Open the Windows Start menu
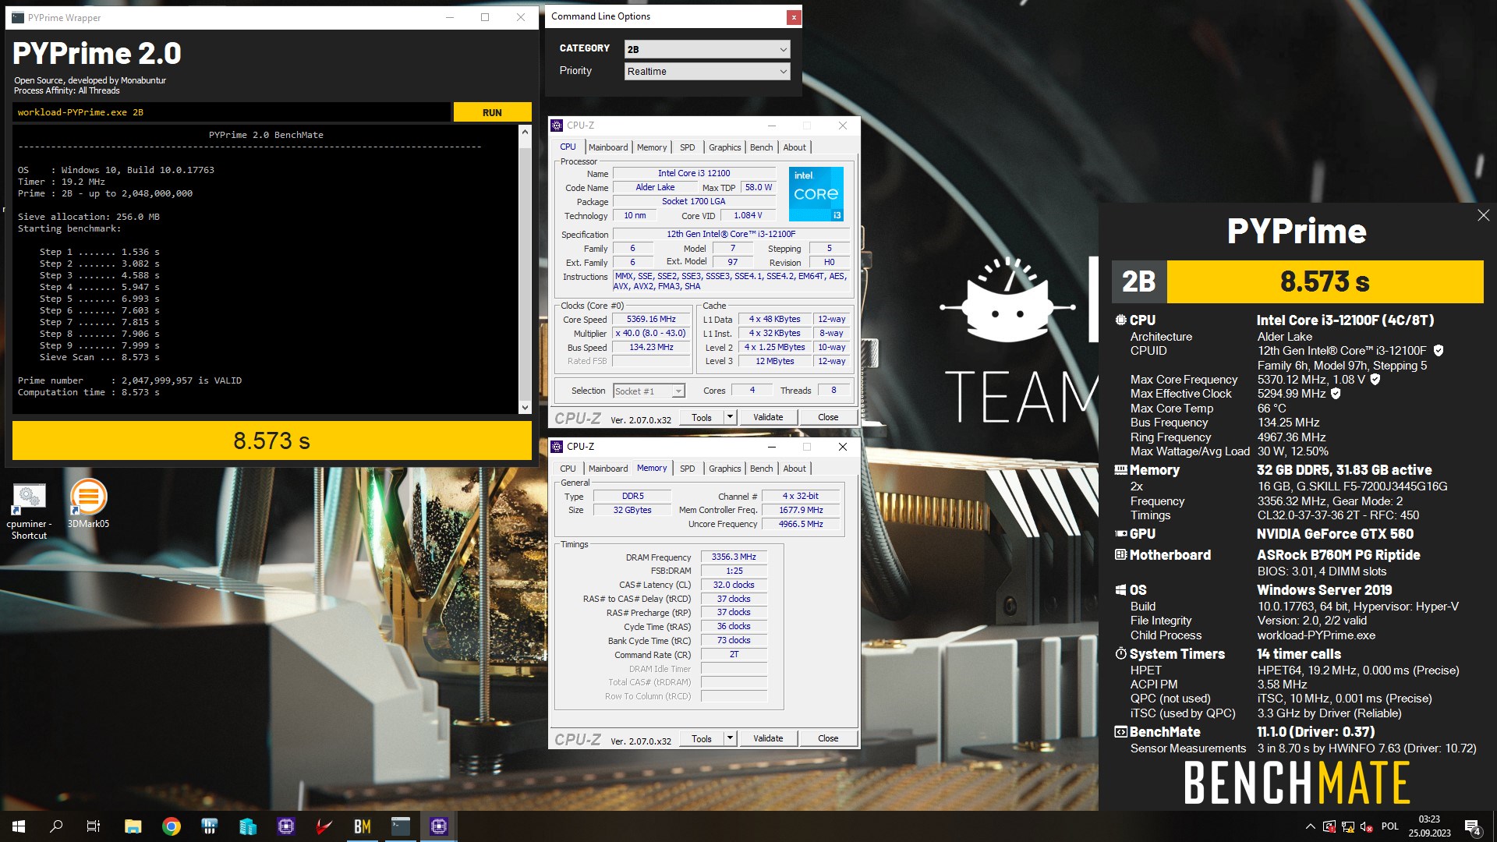Viewport: 1497px width, 842px height. 19,826
